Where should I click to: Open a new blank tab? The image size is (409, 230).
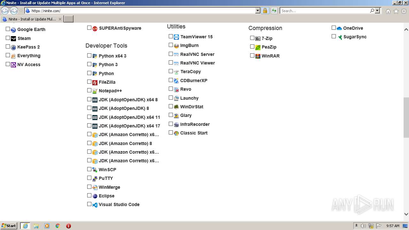[69, 19]
